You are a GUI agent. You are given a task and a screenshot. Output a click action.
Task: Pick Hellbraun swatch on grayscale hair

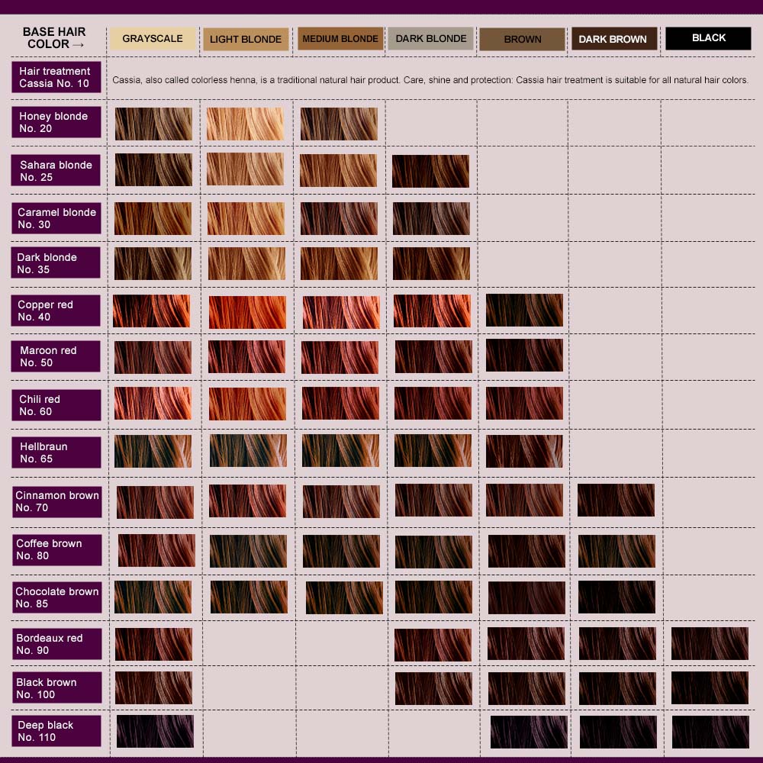[x=153, y=452]
